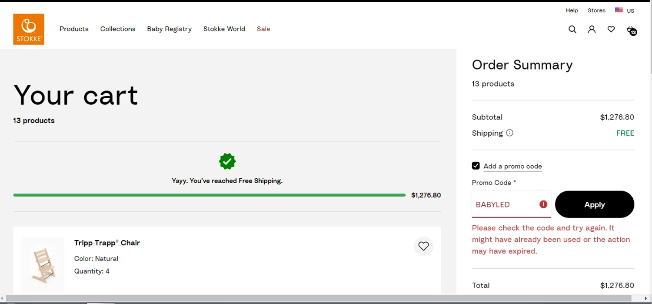Click the Add a promo code link
This screenshot has width=652, height=304.
[x=512, y=166]
